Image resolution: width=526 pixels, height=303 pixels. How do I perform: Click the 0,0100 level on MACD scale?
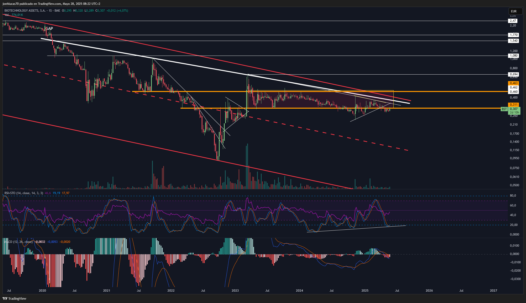pos(515,246)
